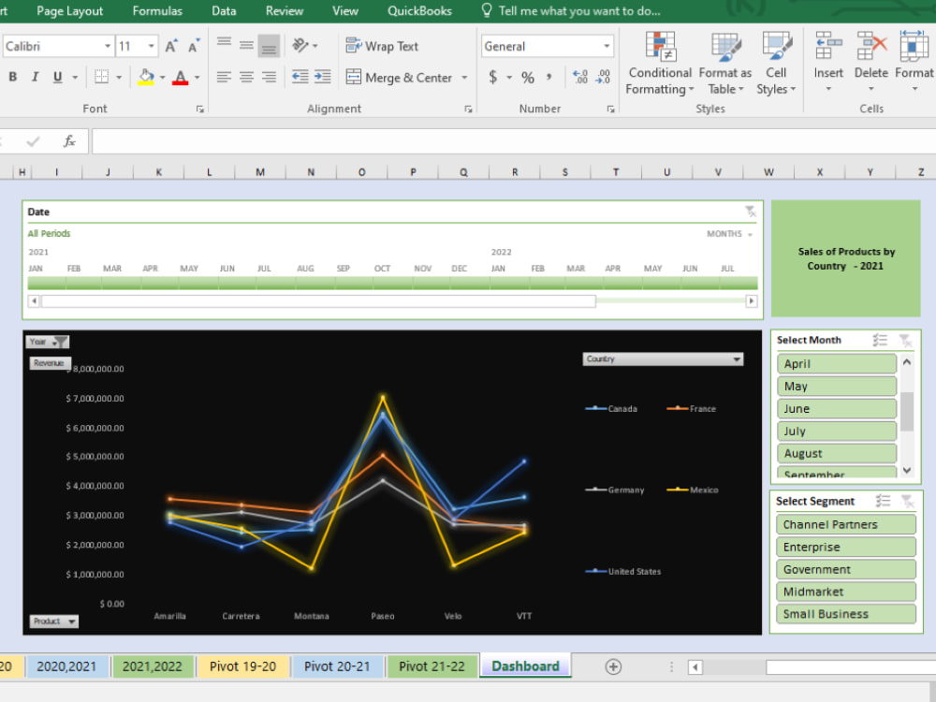This screenshot has height=702, width=936.
Task: Open Country filter dropdown on chart
Action: pyautogui.click(x=738, y=358)
